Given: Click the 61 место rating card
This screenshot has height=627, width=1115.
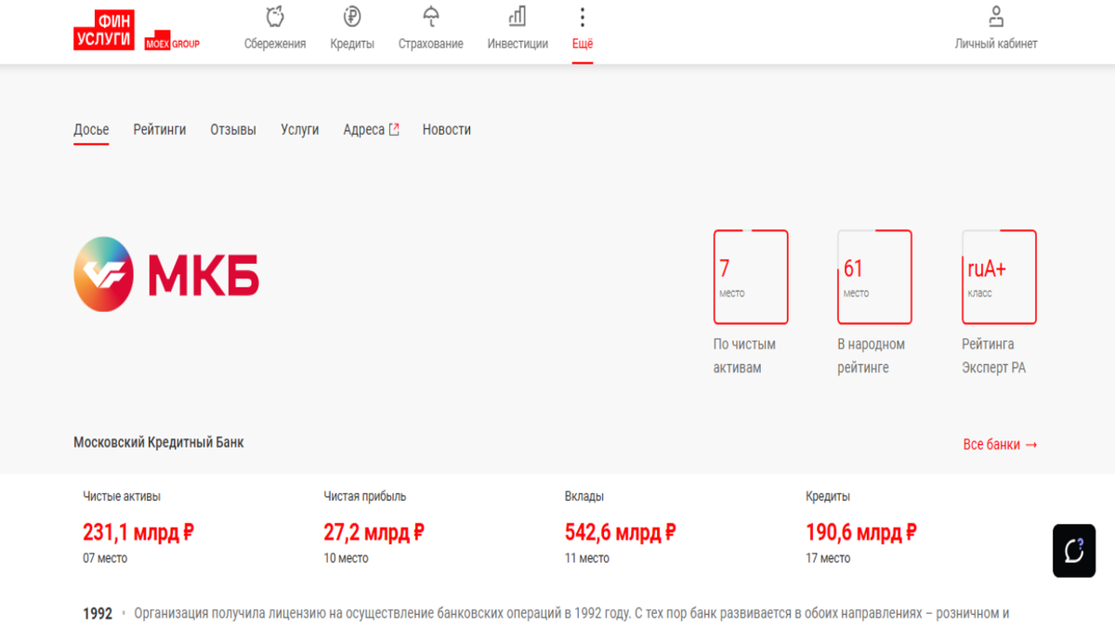Looking at the screenshot, I should [x=874, y=277].
